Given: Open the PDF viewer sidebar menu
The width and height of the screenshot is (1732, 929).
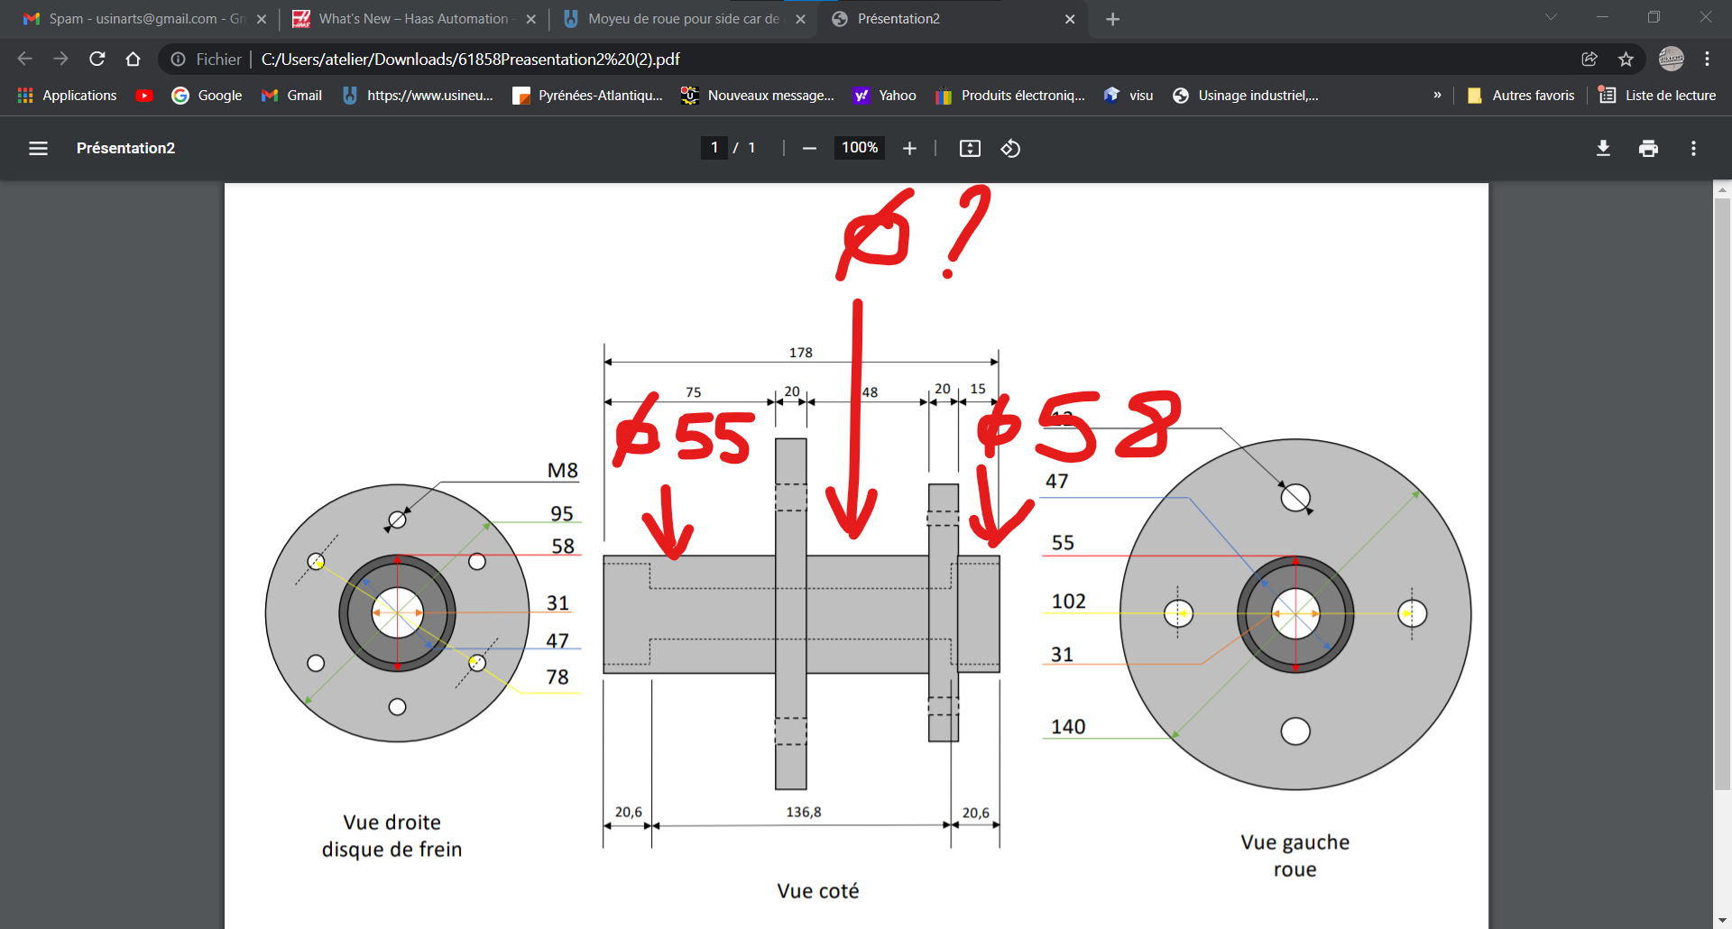Looking at the screenshot, I should pyautogui.click(x=38, y=148).
